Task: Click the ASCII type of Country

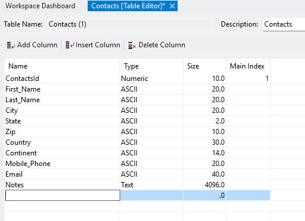Action: click(152, 142)
